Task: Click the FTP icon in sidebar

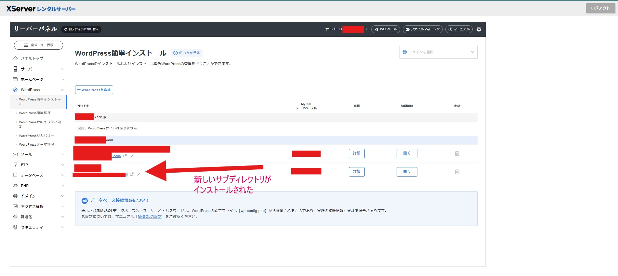Action: (15, 165)
